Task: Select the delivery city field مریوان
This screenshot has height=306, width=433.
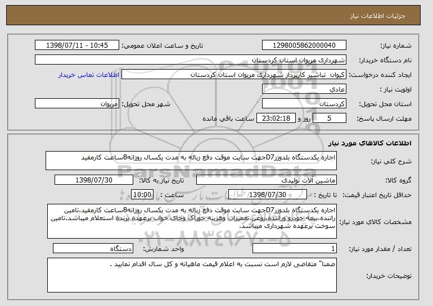Action: [x=77, y=104]
